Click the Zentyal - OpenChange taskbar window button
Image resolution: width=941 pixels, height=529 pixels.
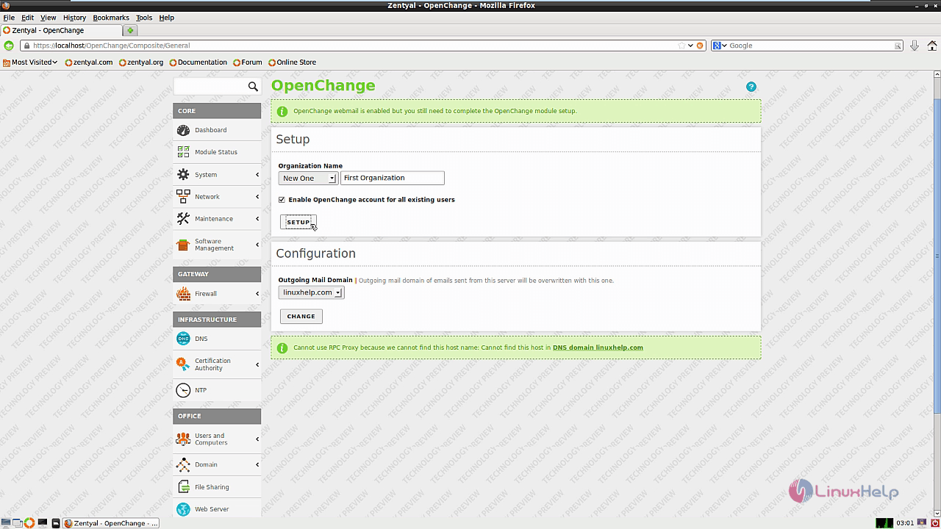click(x=110, y=523)
